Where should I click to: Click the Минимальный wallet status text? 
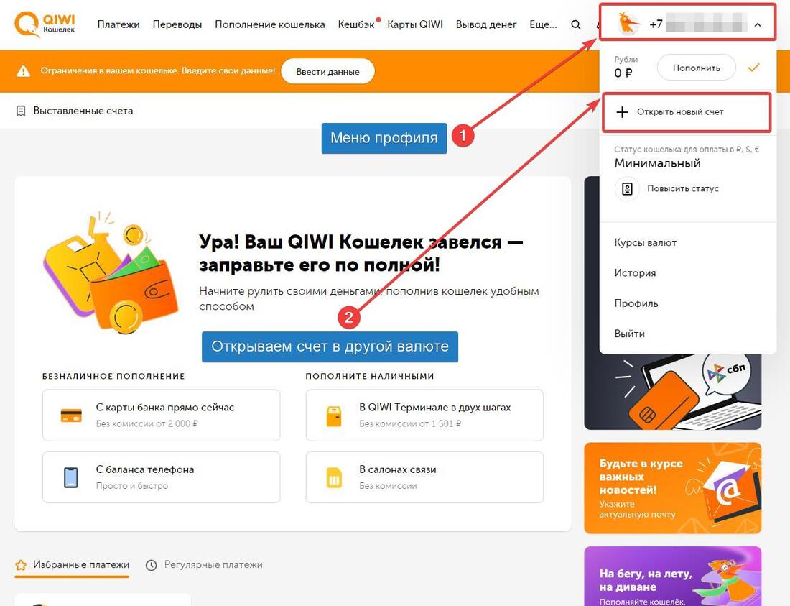click(x=657, y=163)
